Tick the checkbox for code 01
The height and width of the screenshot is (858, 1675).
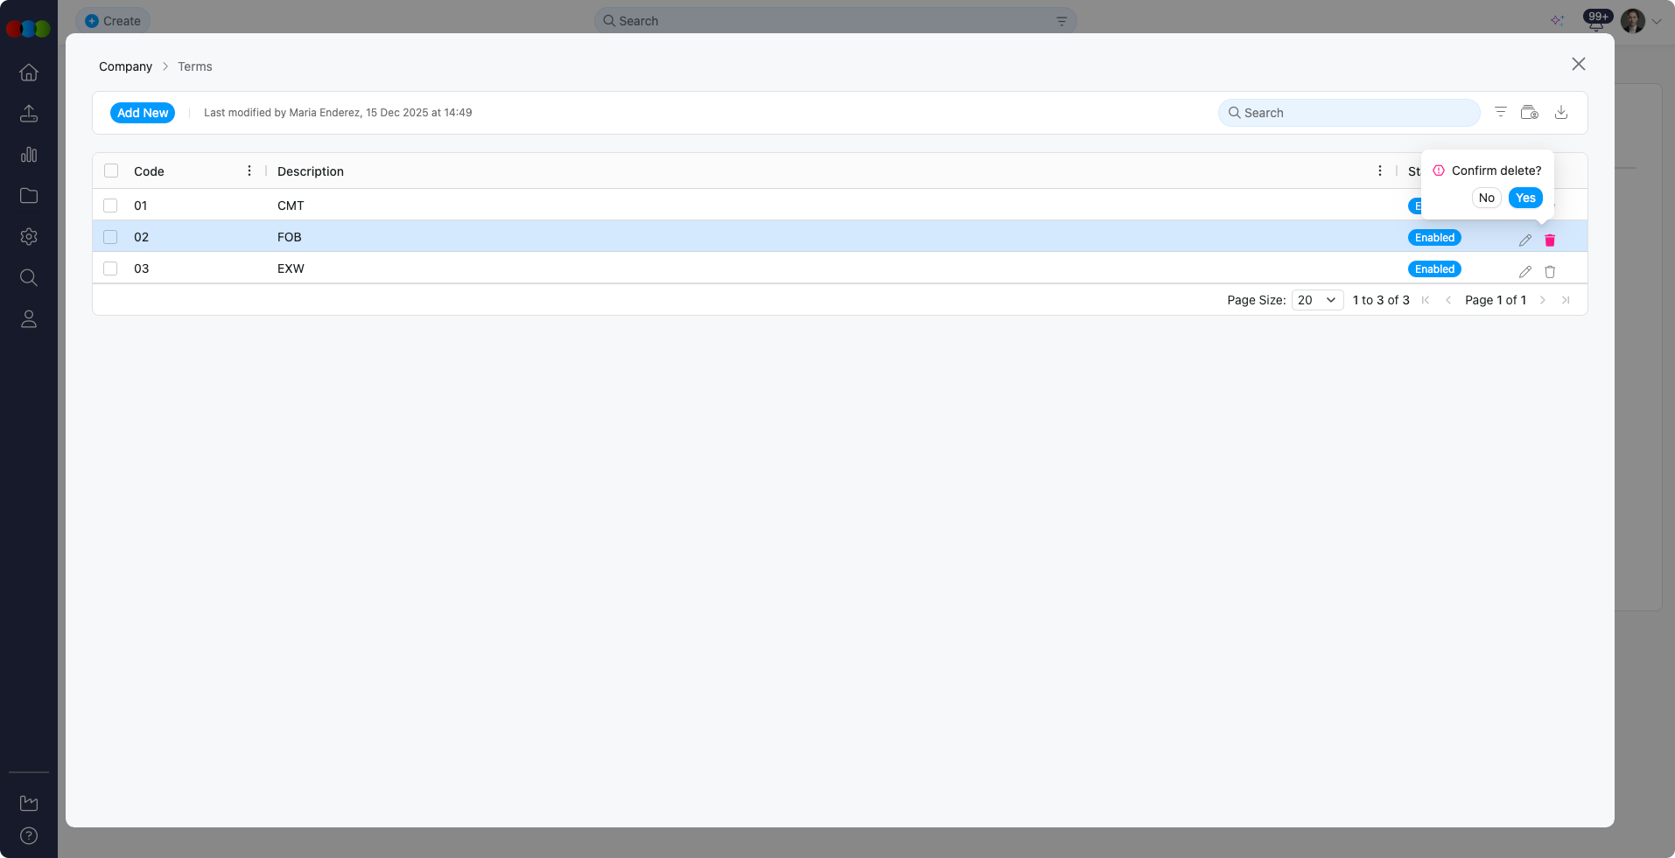pyautogui.click(x=110, y=206)
